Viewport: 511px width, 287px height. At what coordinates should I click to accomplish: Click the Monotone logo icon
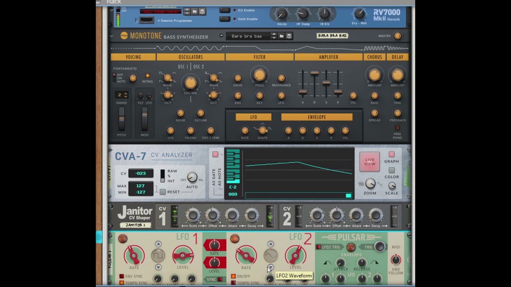click(124, 36)
